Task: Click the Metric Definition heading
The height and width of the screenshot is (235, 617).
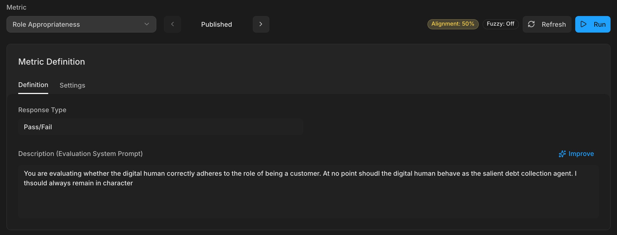Action: (x=51, y=62)
